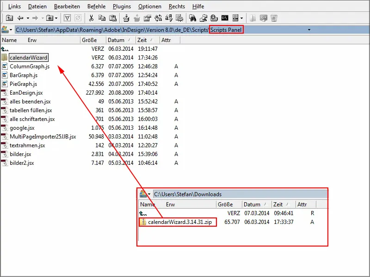Open file properties toolbar icon
Viewport: 370px width, 277px height.
click(148, 18)
